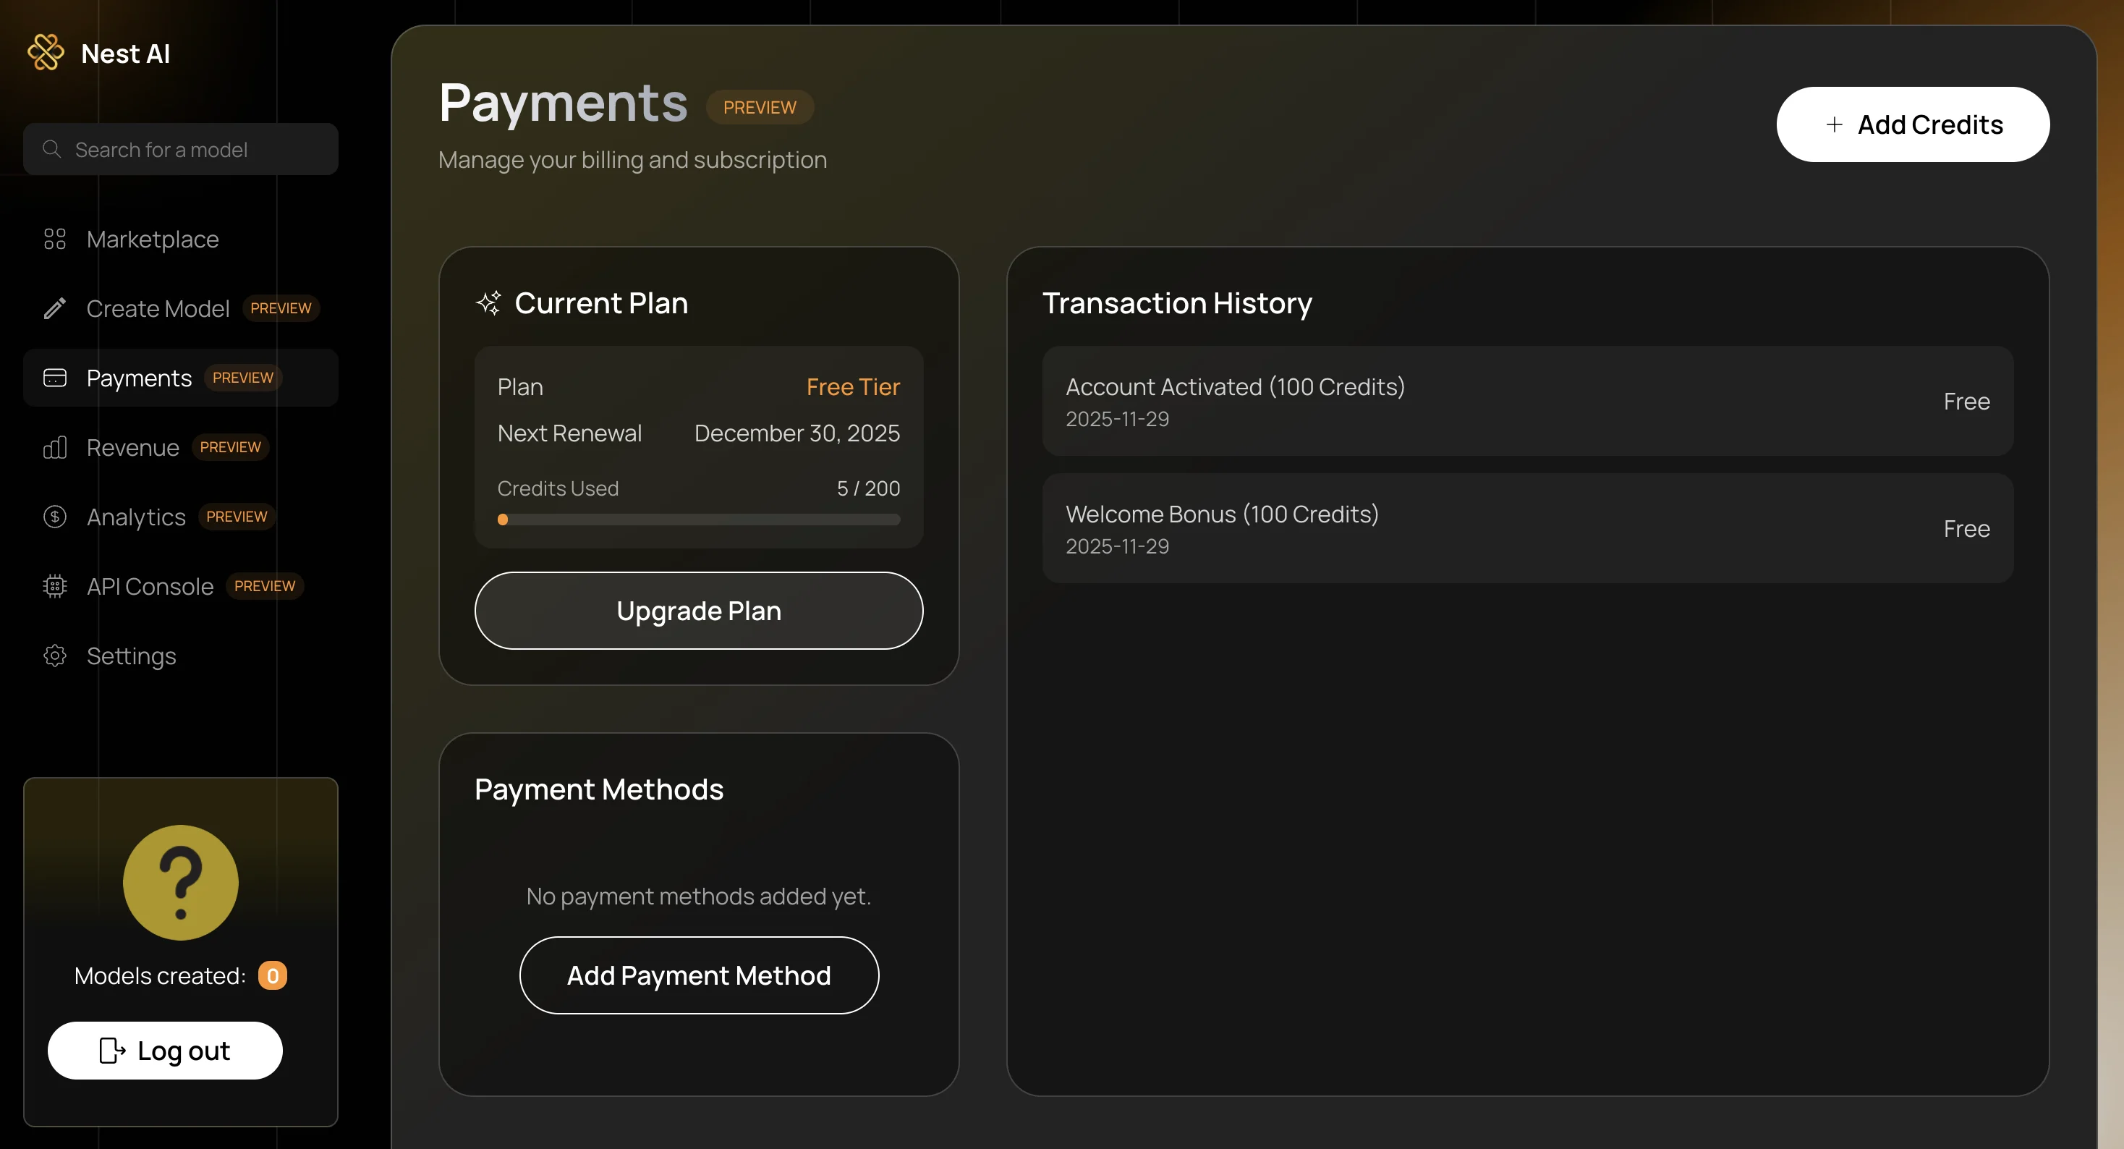2124x1149 pixels.
Task: Open the Marketplace menu item
Action: 153,239
